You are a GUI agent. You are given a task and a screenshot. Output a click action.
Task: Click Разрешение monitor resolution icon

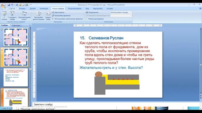coord(87,13)
